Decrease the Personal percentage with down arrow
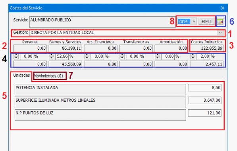Viewport: 237px width, 151px height. (16, 58)
